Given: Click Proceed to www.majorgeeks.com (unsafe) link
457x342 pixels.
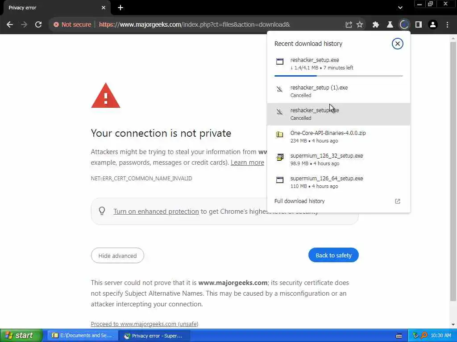Looking at the screenshot, I should pyautogui.click(x=144, y=324).
